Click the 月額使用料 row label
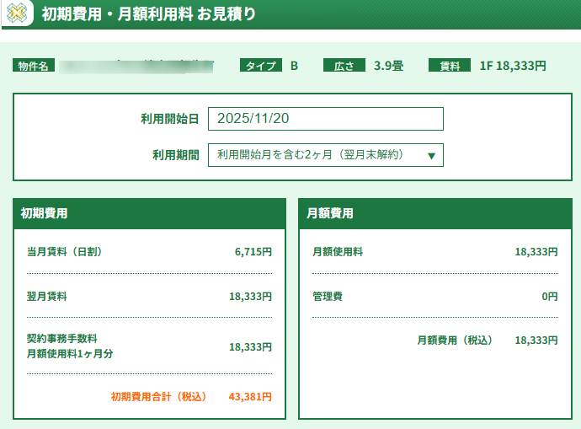This screenshot has height=429, width=581. [x=338, y=252]
